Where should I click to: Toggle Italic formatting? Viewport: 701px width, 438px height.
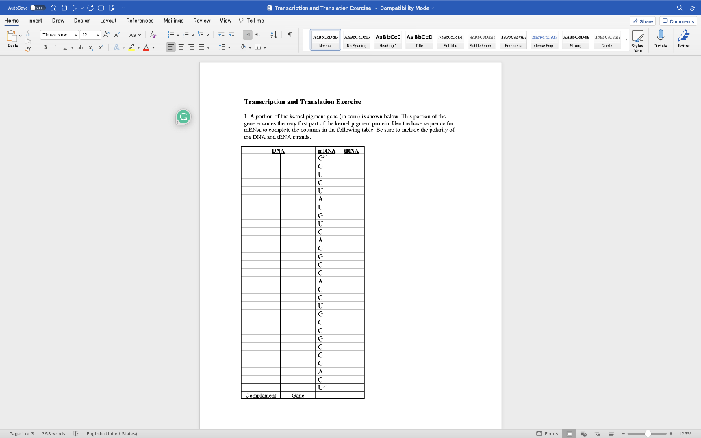[x=55, y=47]
